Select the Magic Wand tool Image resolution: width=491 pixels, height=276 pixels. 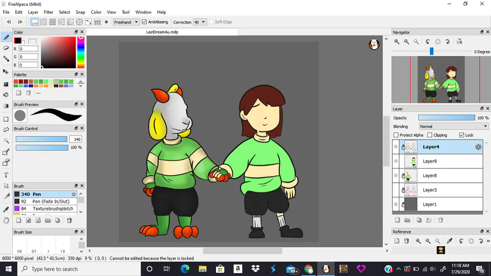point(6,141)
